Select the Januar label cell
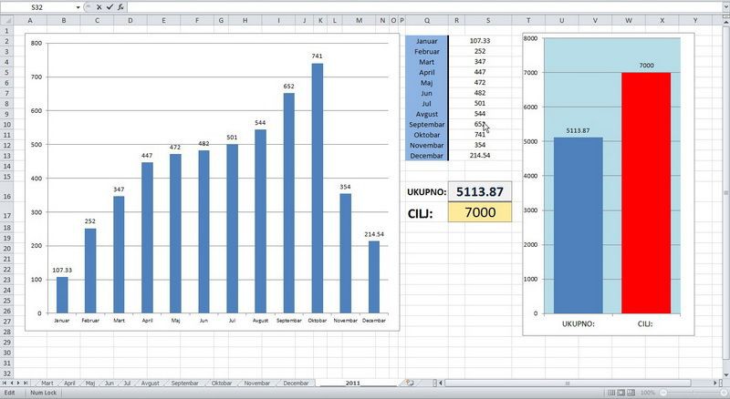The width and height of the screenshot is (730, 399). point(427,41)
